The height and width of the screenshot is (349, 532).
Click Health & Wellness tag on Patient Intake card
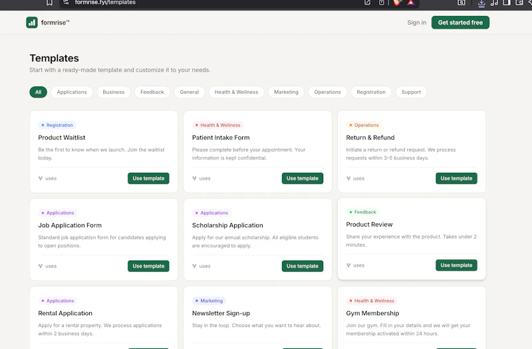(217, 125)
